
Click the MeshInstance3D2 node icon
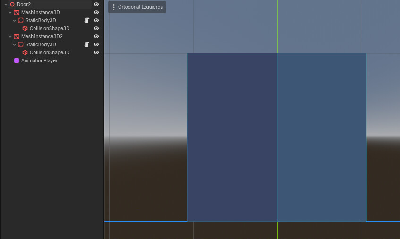tap(17, 36)
